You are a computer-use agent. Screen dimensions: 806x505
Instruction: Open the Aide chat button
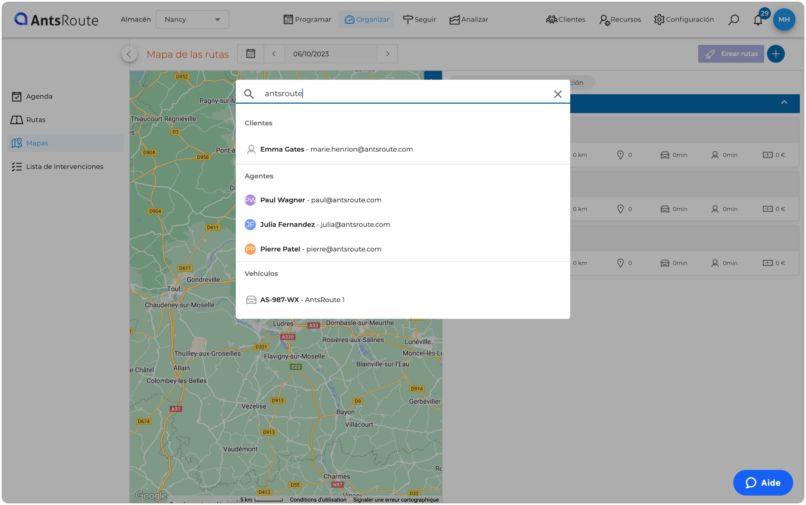pos(763,483)
